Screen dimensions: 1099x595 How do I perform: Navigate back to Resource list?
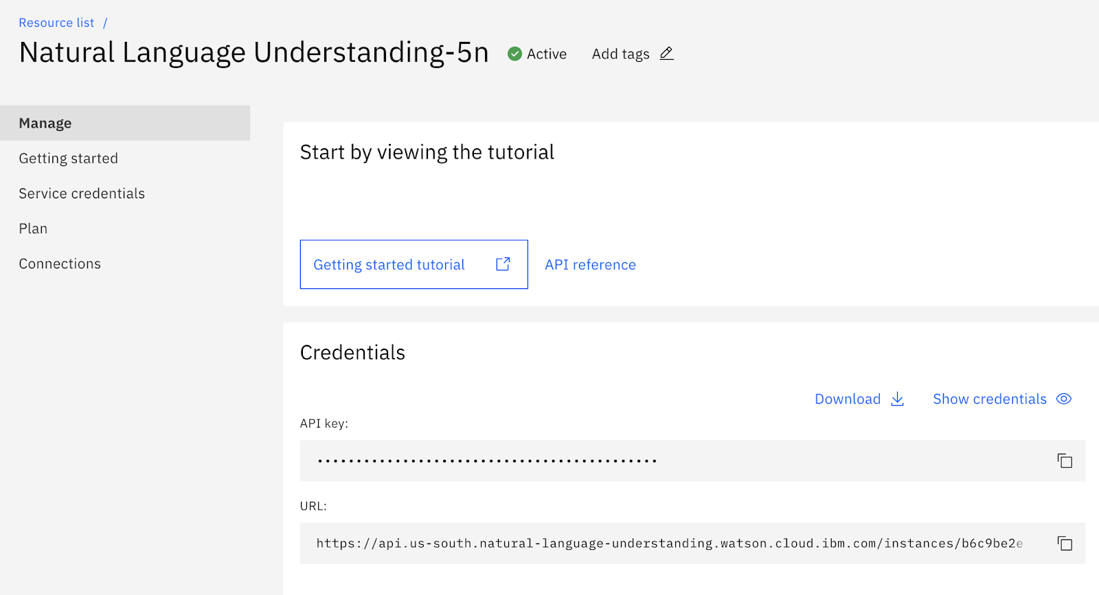[56, 23]
